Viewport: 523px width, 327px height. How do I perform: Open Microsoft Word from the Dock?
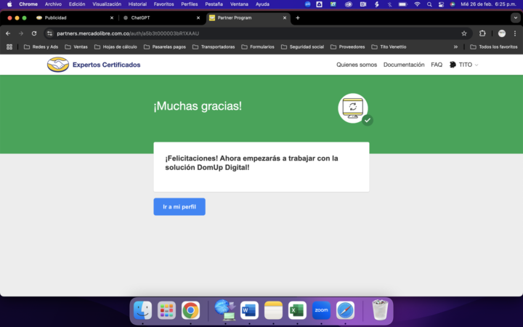[x=249, y=310]
